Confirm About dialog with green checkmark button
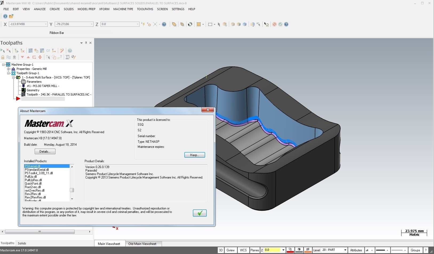434x254 pixels. click(x=200, y=213)
